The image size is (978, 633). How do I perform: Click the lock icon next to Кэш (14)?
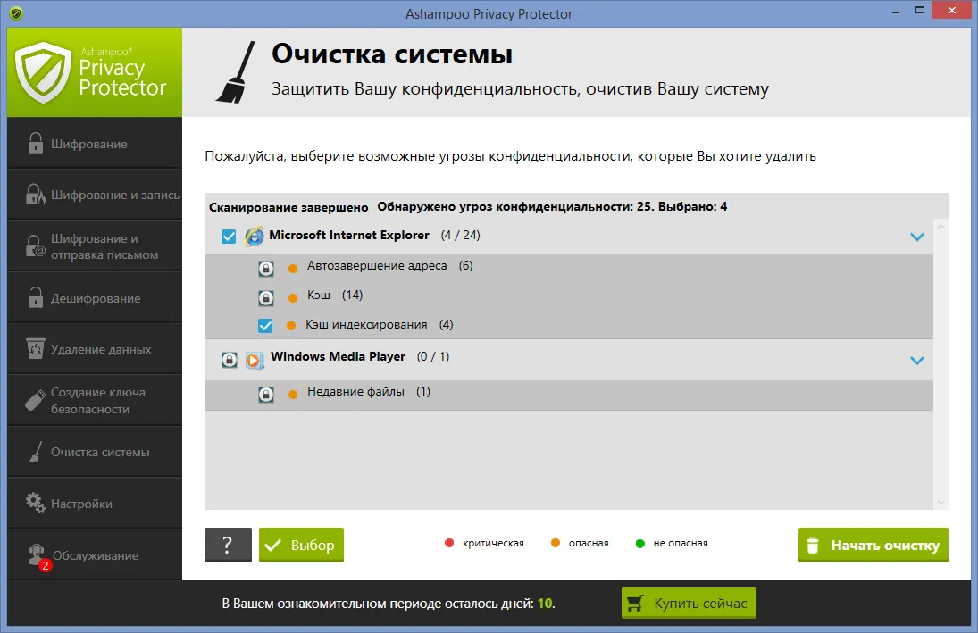pyautogui.click(x=266, y=298)
